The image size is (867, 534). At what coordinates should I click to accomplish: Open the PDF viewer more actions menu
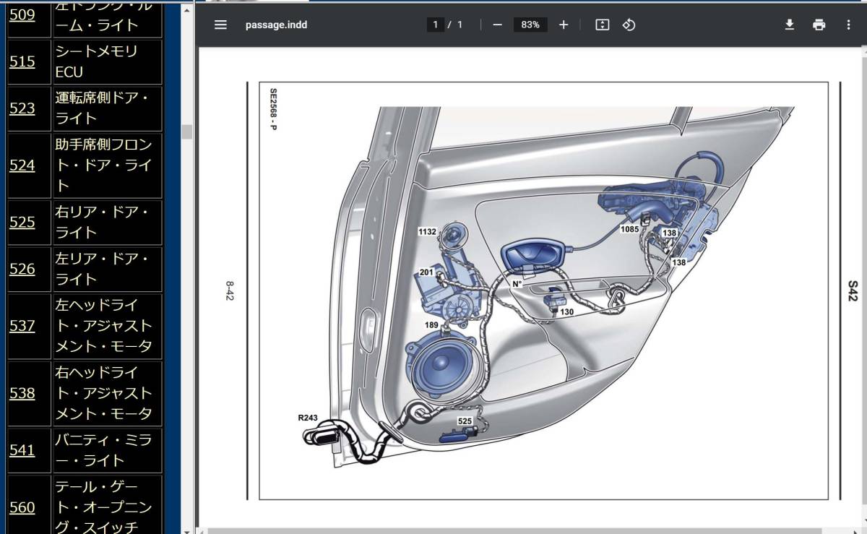click(848, 25)
